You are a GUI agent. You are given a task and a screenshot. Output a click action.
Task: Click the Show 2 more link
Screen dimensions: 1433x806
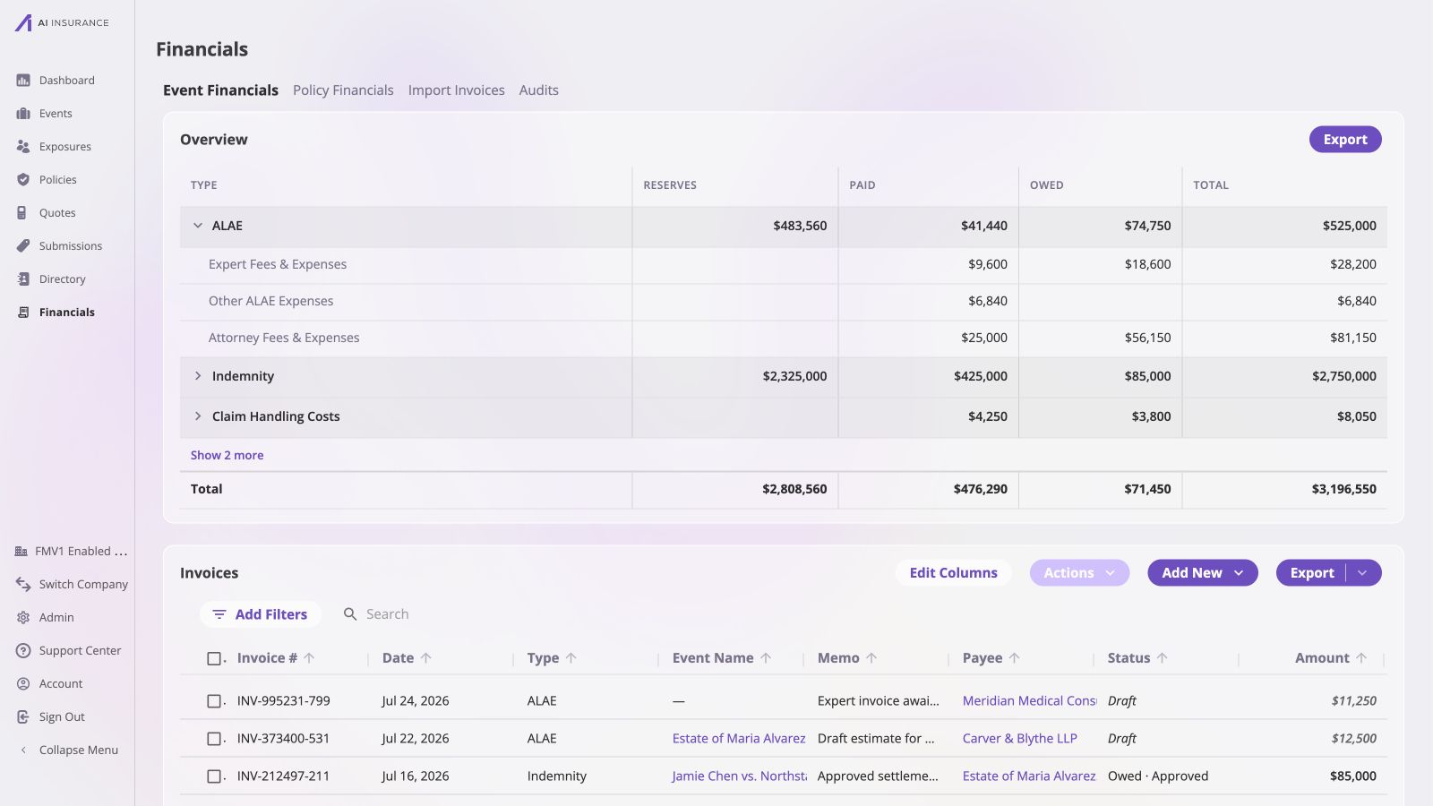point(227,455)
